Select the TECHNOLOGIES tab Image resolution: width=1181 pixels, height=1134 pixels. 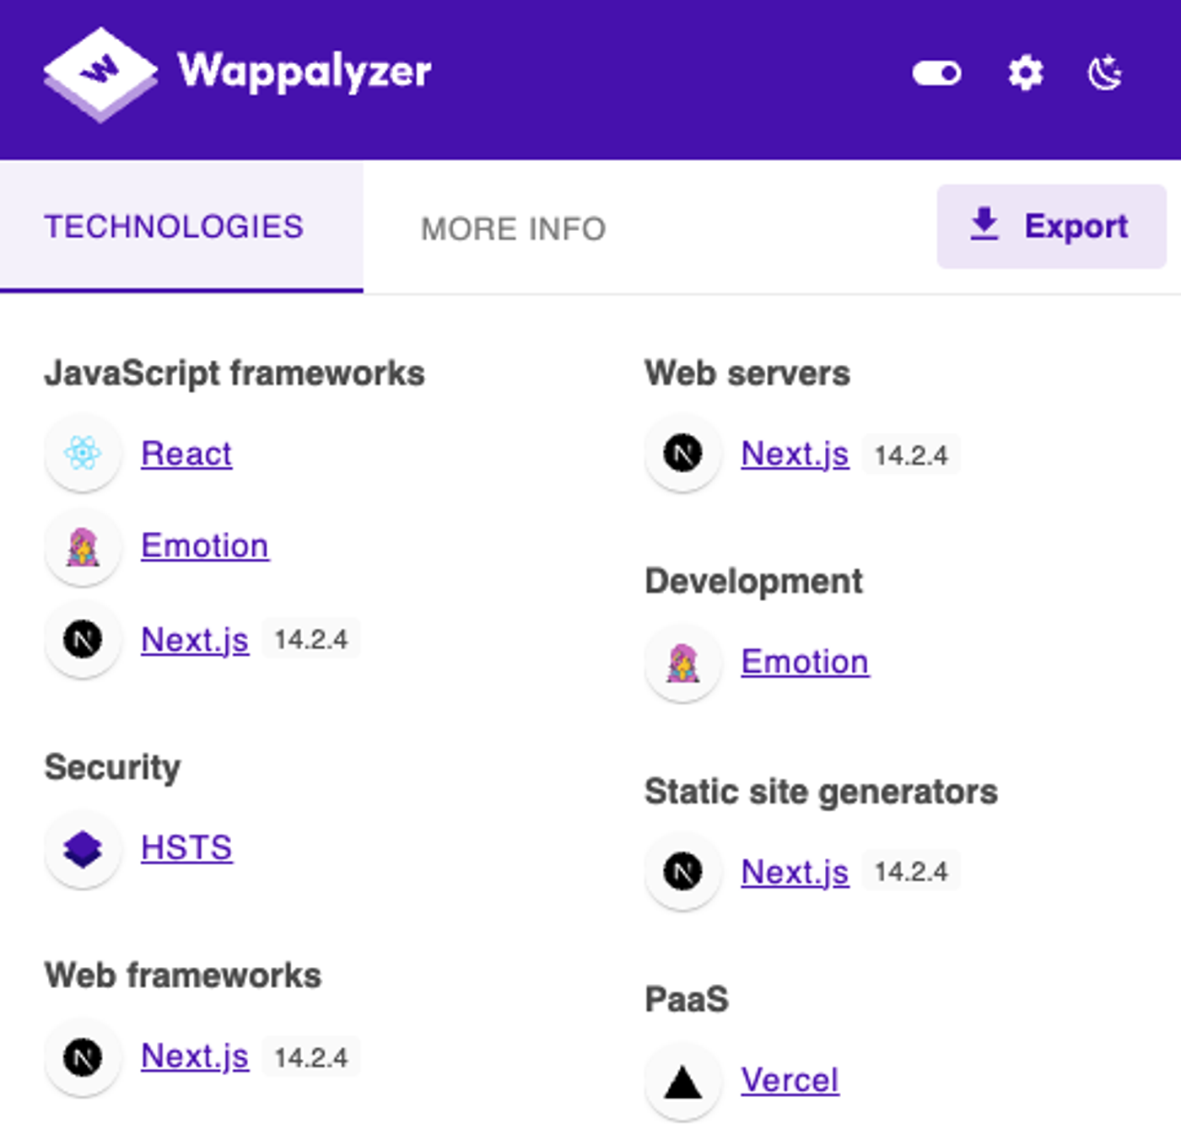point(174,225)
